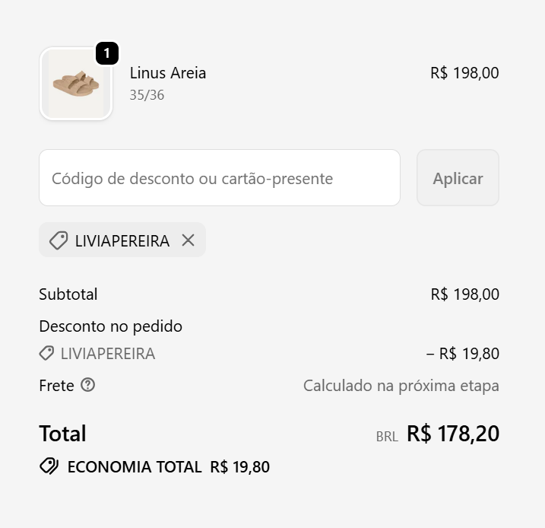Click the Subtotal amount R$ 198,00
The width and height of the screenshot is (545, 528).
[464, 294]
